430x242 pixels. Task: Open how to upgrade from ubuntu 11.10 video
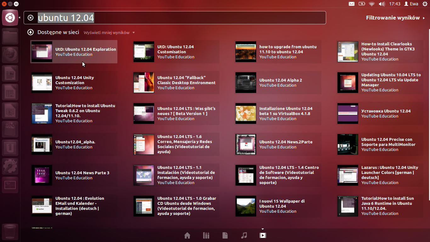point(278,52)
